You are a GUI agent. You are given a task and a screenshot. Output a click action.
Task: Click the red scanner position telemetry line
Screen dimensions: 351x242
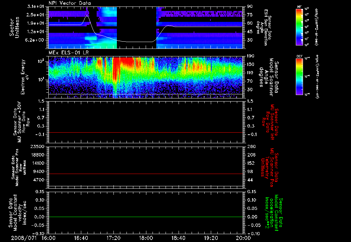tap(146, 174)
